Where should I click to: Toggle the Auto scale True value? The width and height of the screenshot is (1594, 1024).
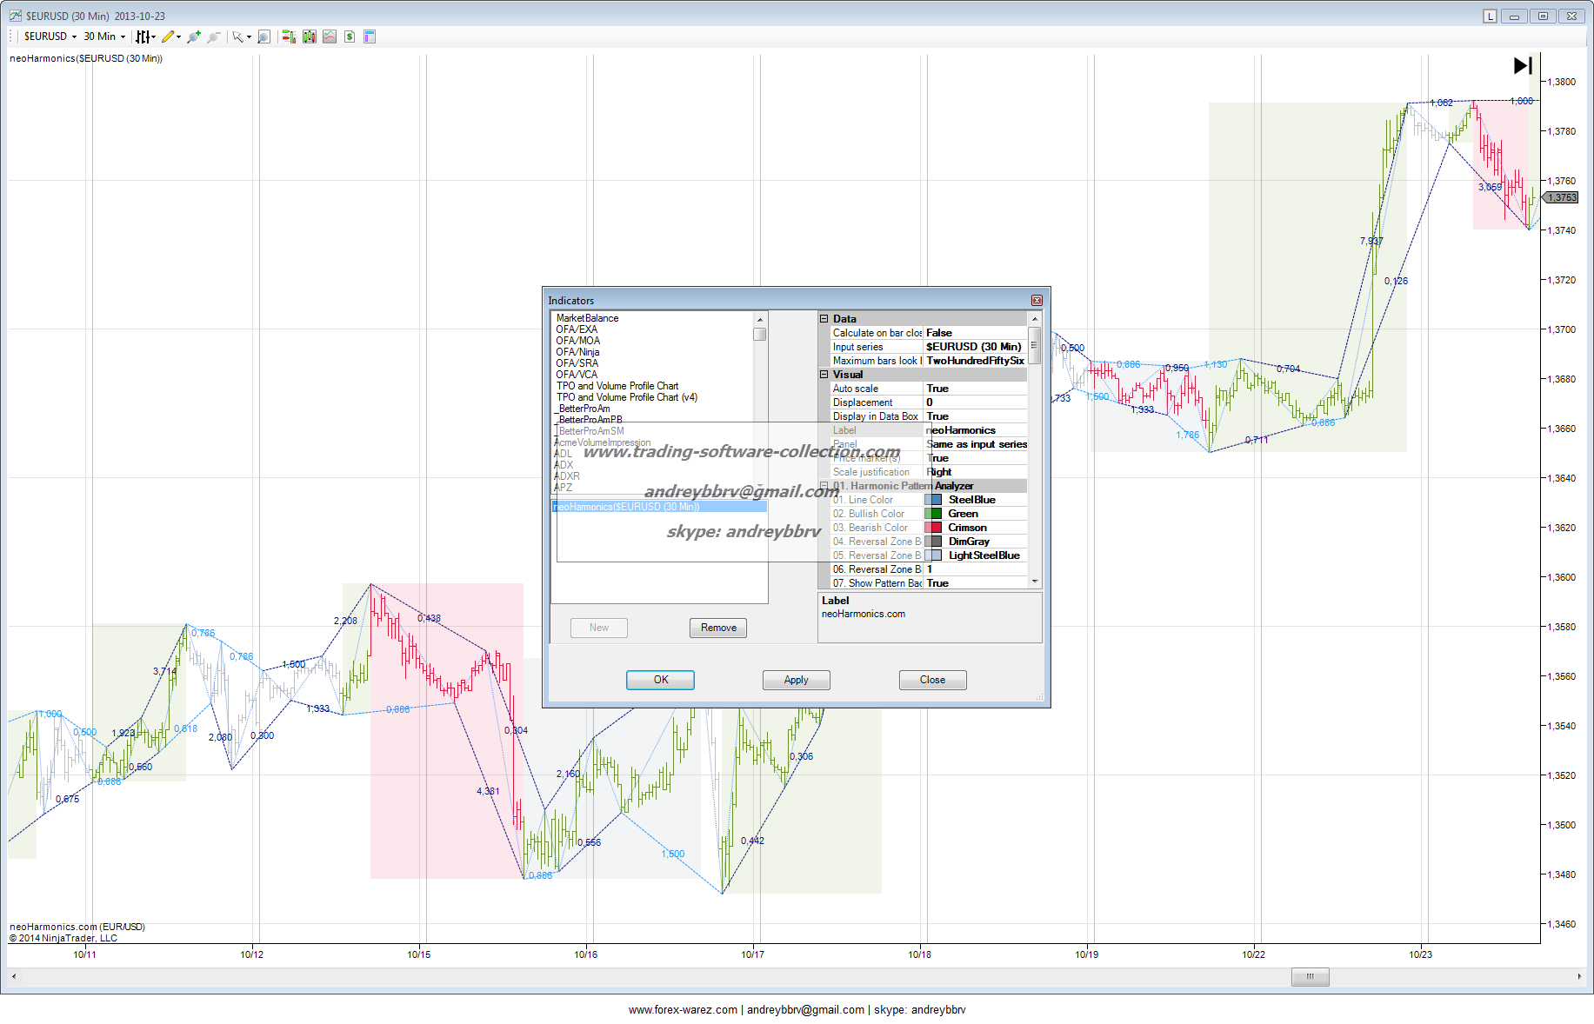pyautogui.click(x=974, y=389)
